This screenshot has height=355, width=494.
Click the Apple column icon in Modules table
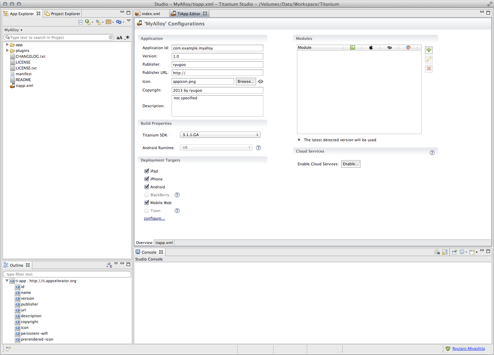(x=371, y=47)
